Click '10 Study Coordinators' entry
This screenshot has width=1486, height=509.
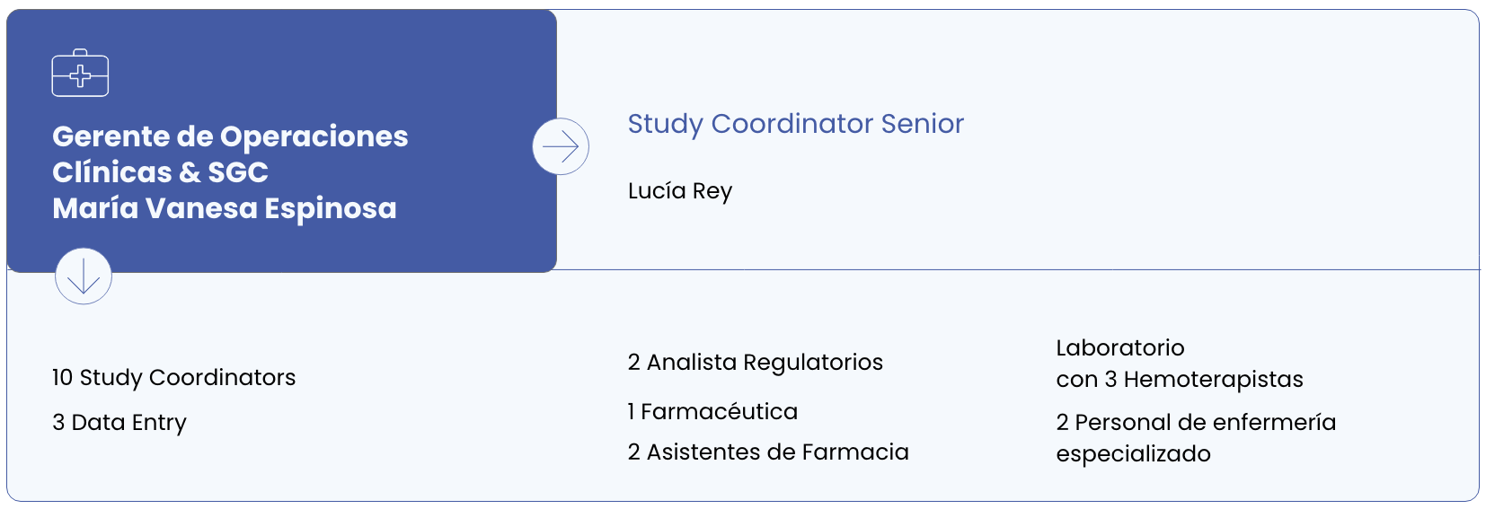pos(173,377)
